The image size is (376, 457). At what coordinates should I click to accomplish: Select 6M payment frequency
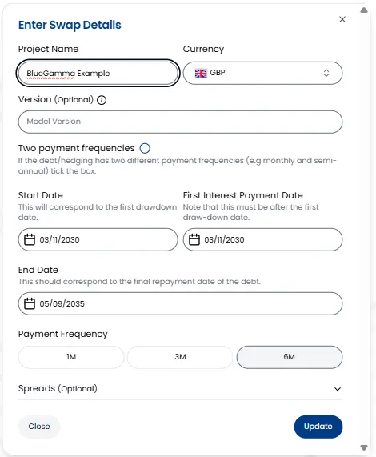click(290, 357)
